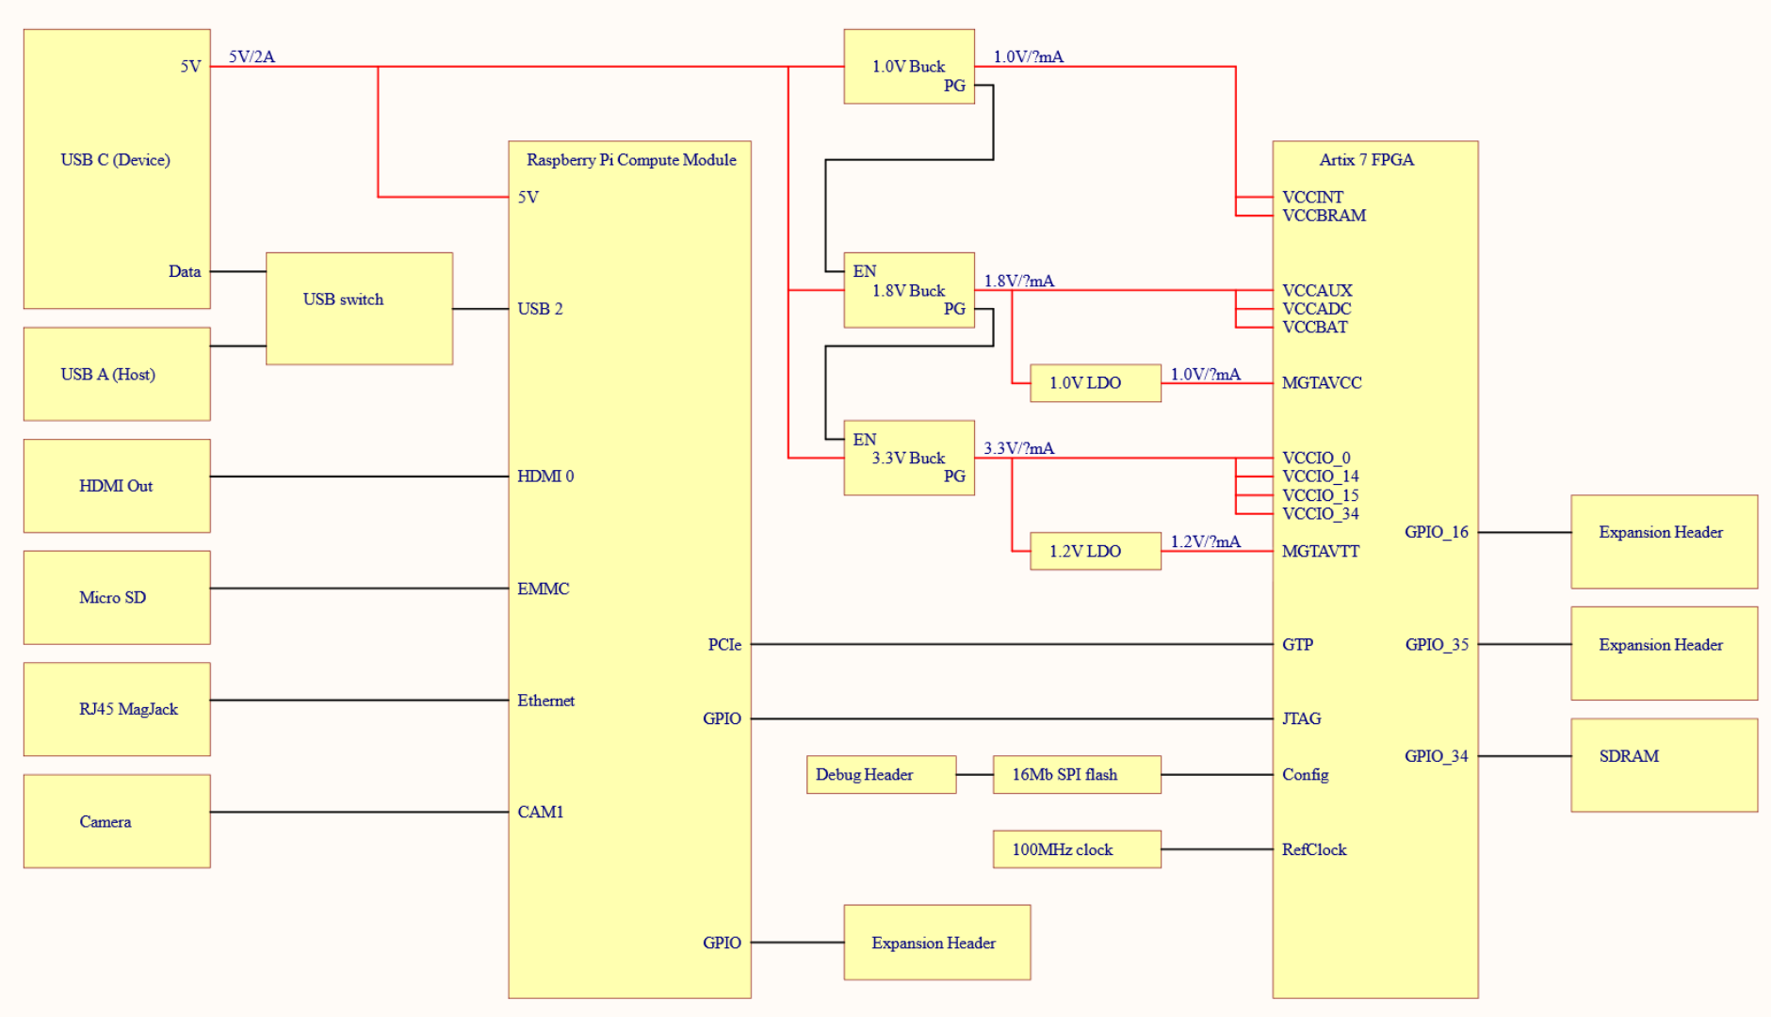Select the 1.0V Buck regulator block
This screenshot has width=1771, height=1017.
coord(909,66)
